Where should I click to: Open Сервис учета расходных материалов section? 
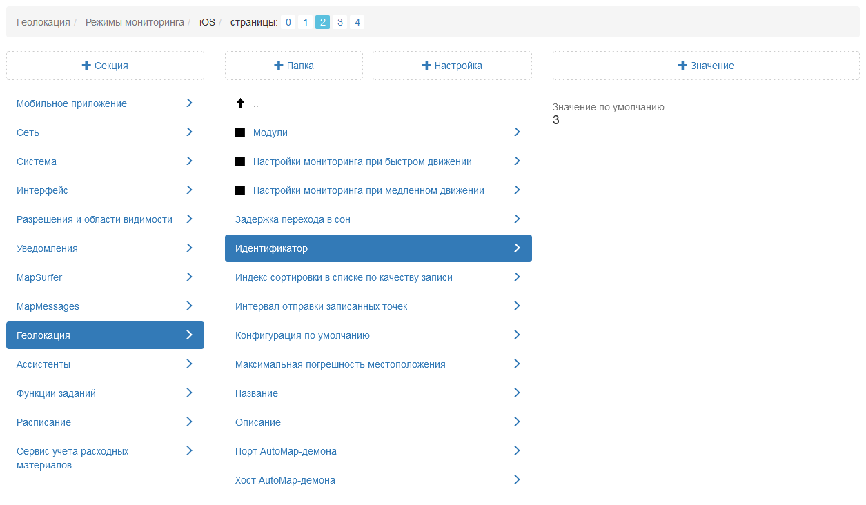tap(105, 458)
